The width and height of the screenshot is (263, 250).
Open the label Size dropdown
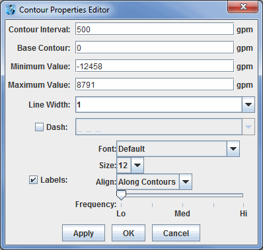pos(137,166)
